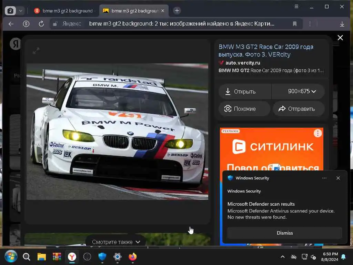Close the active bmw m3 gt2 tab

coord(163,11)
